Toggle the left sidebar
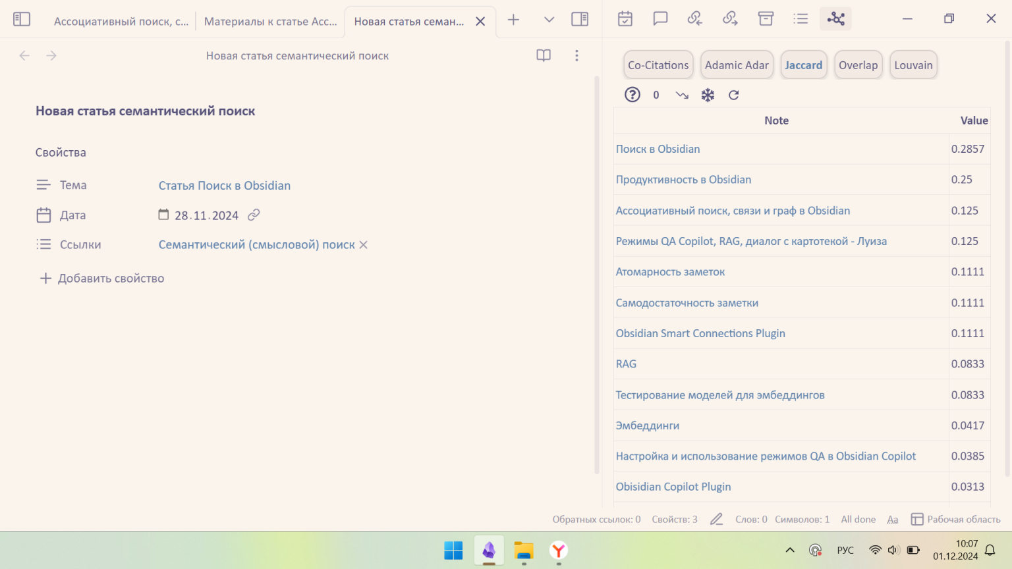This screenshot has width=1012, height=569. (22, 19)
